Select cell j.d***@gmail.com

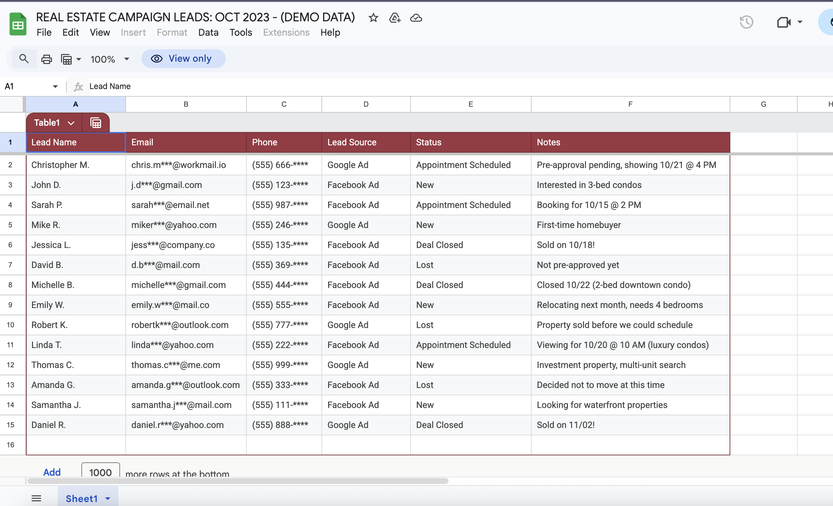[186, 185]
